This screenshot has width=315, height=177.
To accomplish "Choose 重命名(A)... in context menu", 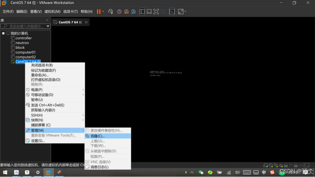I will pyautogui.click(x=55, y=75).
